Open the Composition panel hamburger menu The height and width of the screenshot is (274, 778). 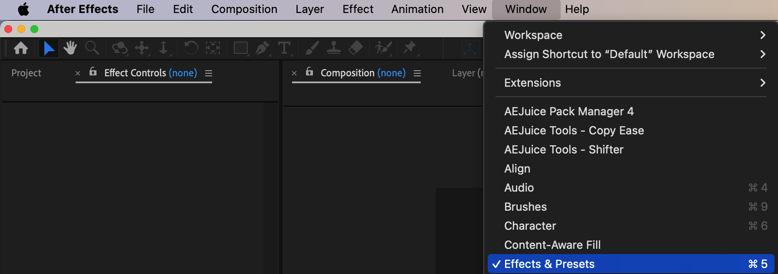point(417,73)
